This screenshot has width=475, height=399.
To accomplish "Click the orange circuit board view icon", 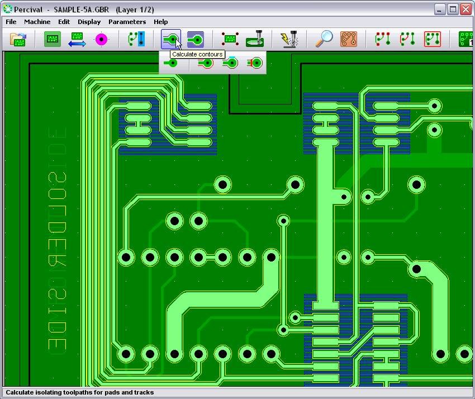I will tap(349, 39).
